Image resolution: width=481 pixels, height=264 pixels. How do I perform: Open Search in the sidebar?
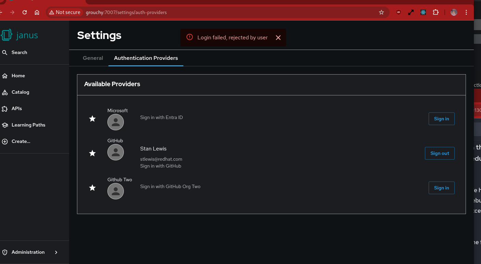click(x=15, y=52)
